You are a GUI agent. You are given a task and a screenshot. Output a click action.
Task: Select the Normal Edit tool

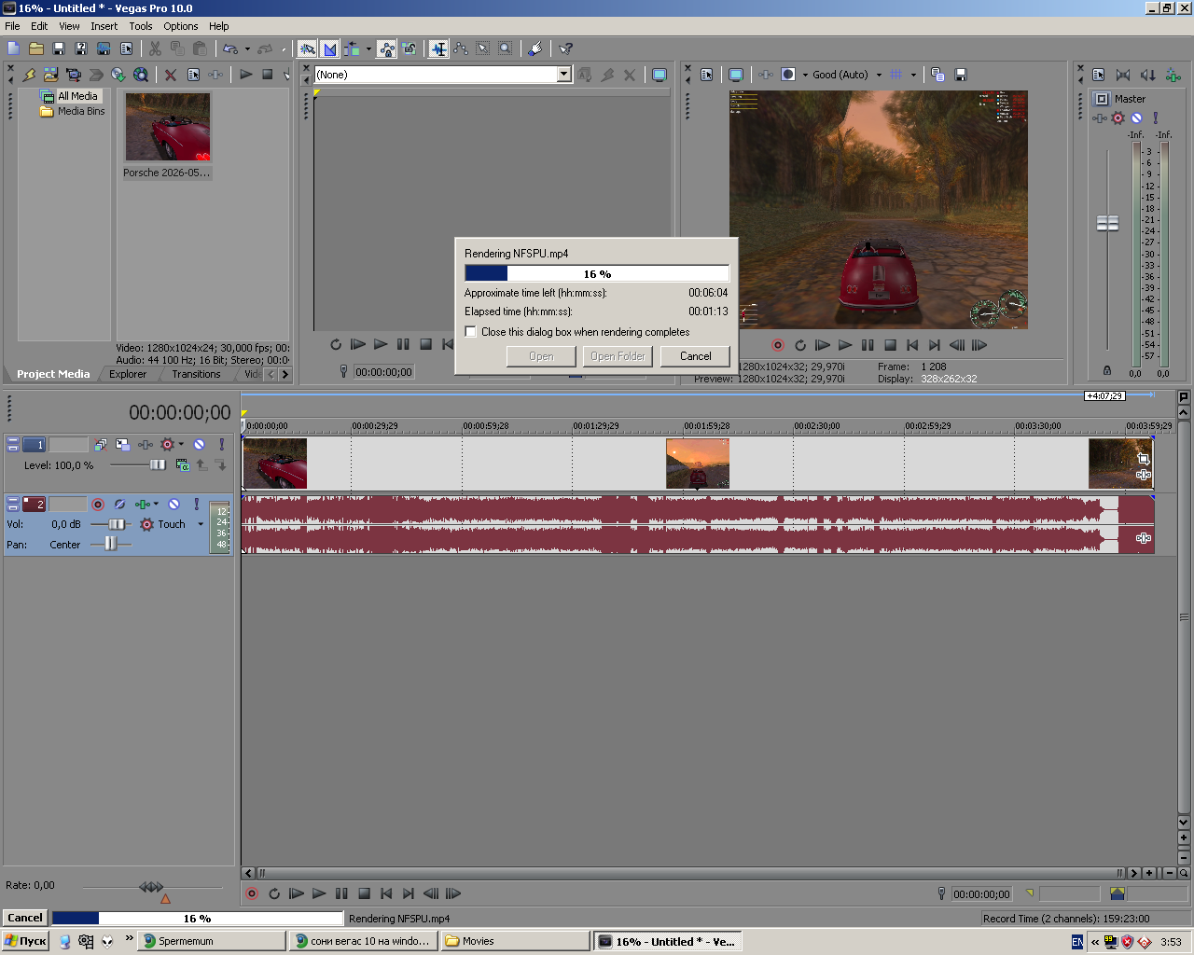[x=438, y=48]
